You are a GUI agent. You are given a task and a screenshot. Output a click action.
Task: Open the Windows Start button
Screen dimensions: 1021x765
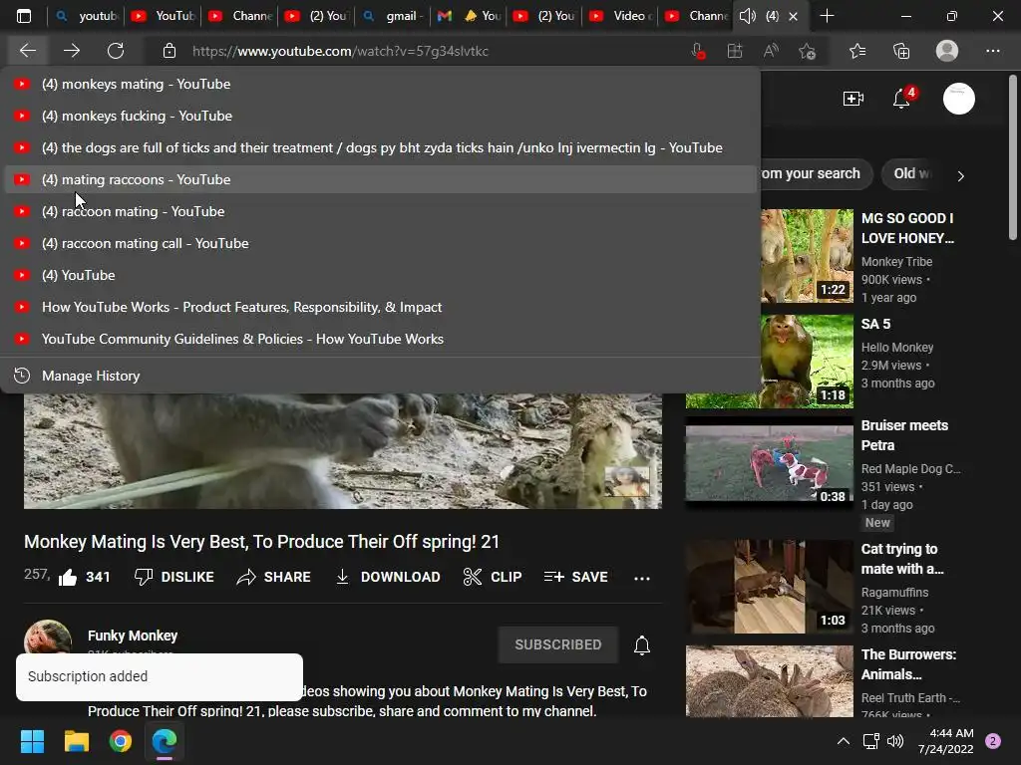[32, 741]
